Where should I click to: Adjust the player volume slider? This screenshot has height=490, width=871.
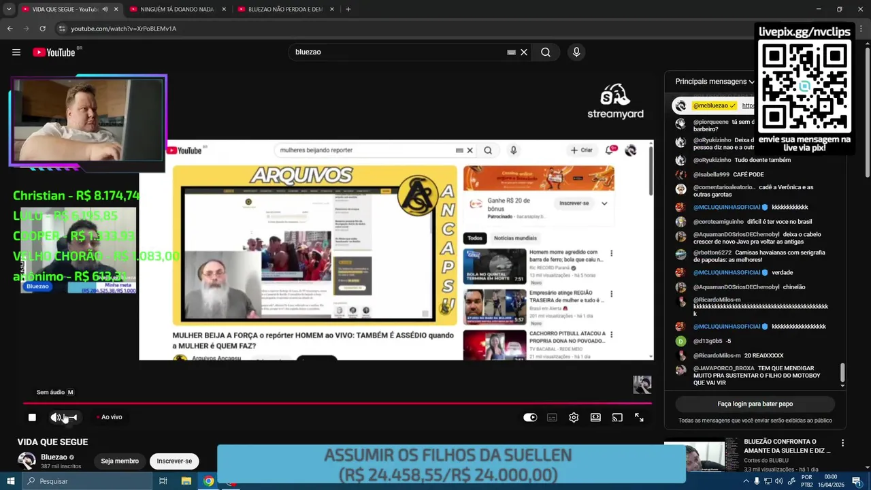click(x=71, y=417)
